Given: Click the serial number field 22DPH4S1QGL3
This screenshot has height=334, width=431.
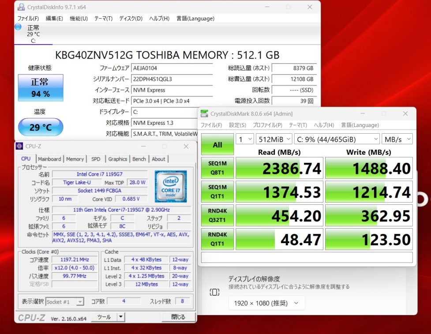Looking at the screenshot, I should point(172,79).
